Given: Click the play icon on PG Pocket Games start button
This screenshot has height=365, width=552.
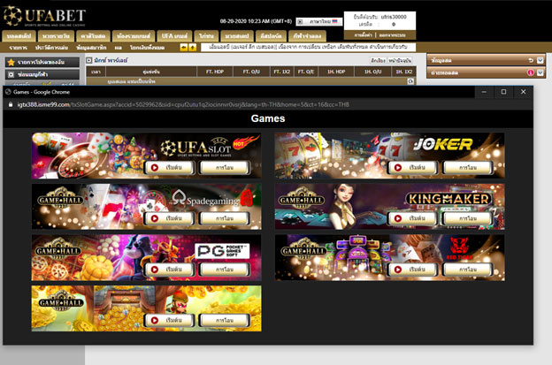Looking at the screenshot, I should [155, 270].
